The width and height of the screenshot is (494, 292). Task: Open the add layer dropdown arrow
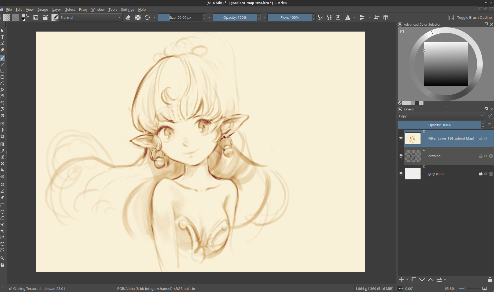[x=407, y=280]
